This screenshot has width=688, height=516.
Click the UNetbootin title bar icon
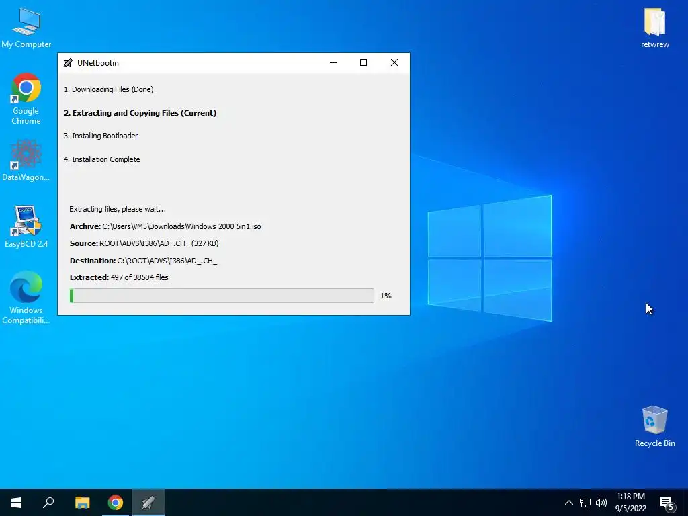pyautogui.click(x=68, y=62)
